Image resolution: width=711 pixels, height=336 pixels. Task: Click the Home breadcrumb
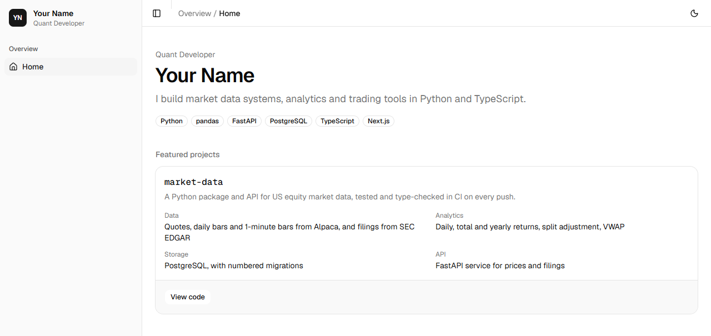(229, 13)
